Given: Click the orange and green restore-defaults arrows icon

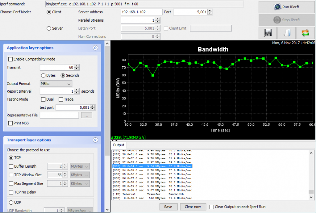Looking at the screenshot, I should tap(306, 33).
